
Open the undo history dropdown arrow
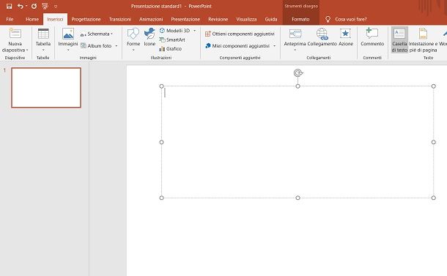click(x=26, y=6)
